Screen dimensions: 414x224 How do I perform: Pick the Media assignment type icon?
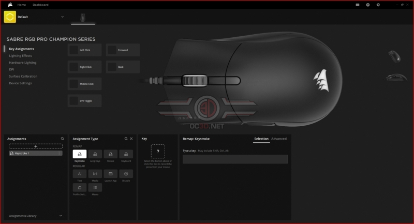(x=95, y=174)
